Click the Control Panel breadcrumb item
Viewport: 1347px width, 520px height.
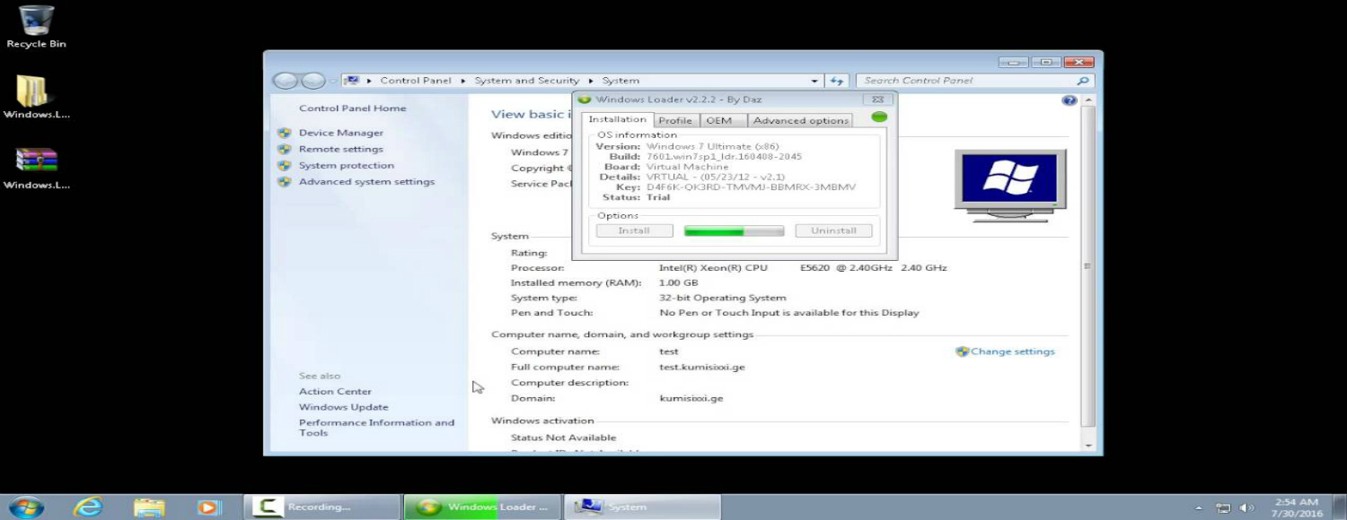coord(416,81)
